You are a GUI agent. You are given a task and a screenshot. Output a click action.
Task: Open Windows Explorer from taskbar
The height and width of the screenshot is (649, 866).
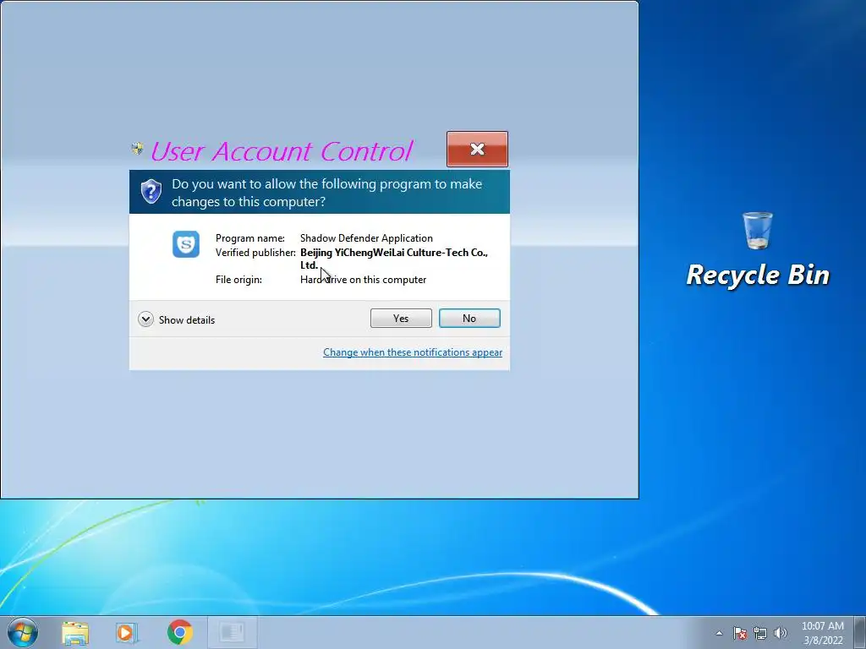click(75, 632)
